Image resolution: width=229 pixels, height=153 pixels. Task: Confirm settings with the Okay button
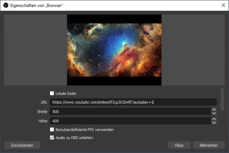[x=179, y=145]
